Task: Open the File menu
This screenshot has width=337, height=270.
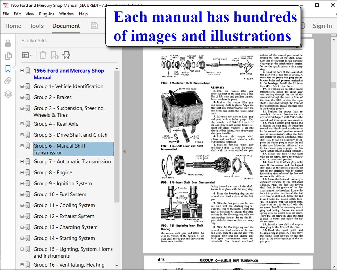Action: pyautogui.click(x=6, y=14)
